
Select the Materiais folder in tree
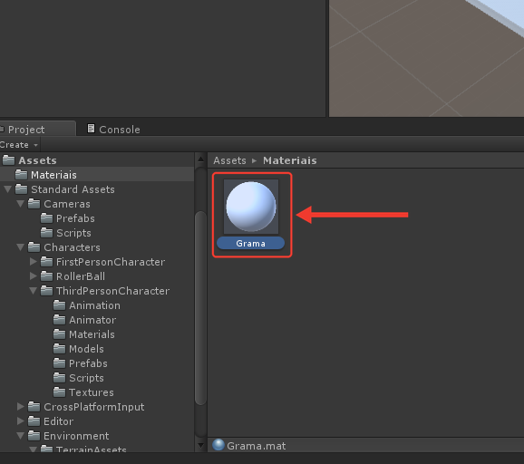click(97, 175)
